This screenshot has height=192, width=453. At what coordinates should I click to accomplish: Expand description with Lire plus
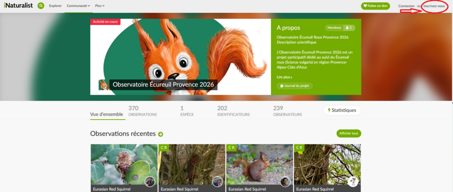point(284,77)
